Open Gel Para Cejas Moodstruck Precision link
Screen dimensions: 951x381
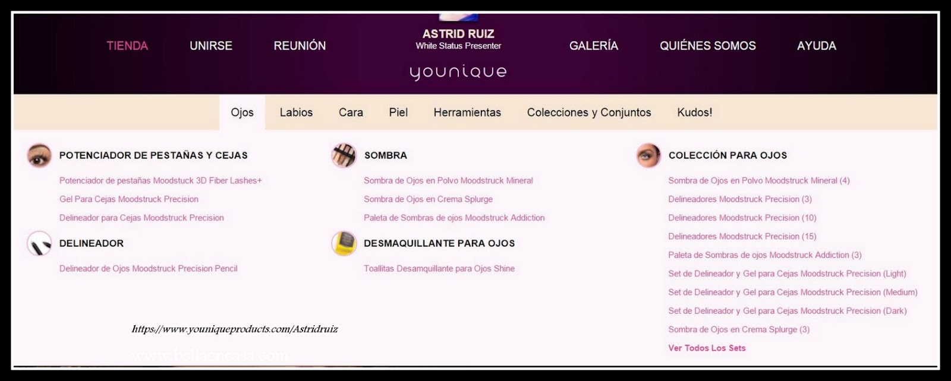129,199
